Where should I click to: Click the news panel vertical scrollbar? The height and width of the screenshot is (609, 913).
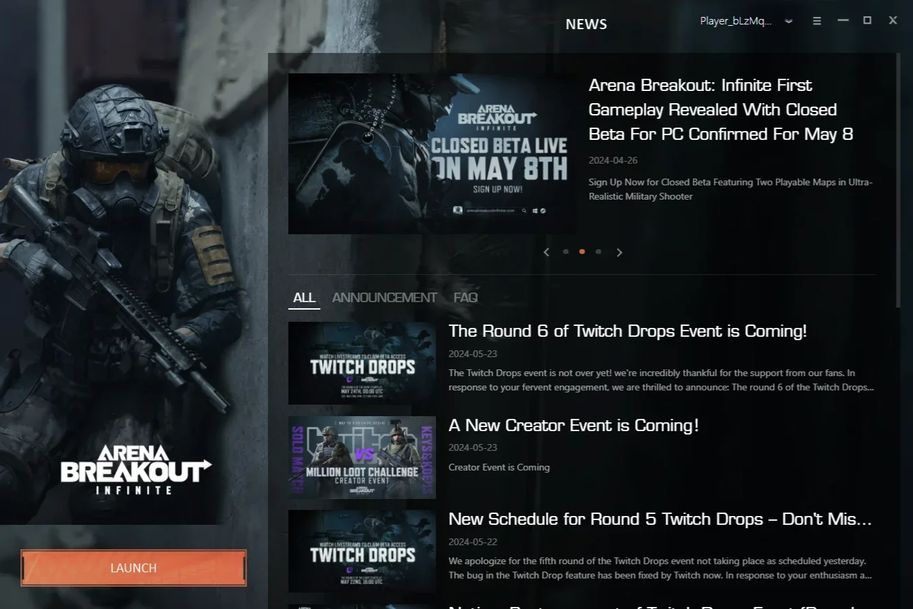pyautogui.click(x=899, y=180)
